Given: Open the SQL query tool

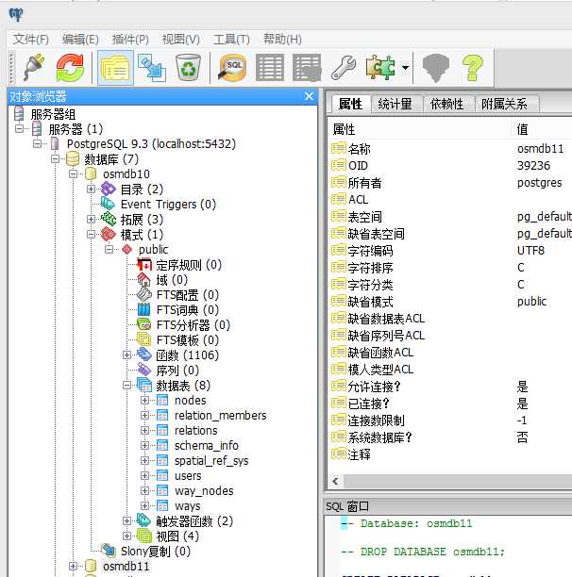Looking at the screenshot, I should coord(232,67).
